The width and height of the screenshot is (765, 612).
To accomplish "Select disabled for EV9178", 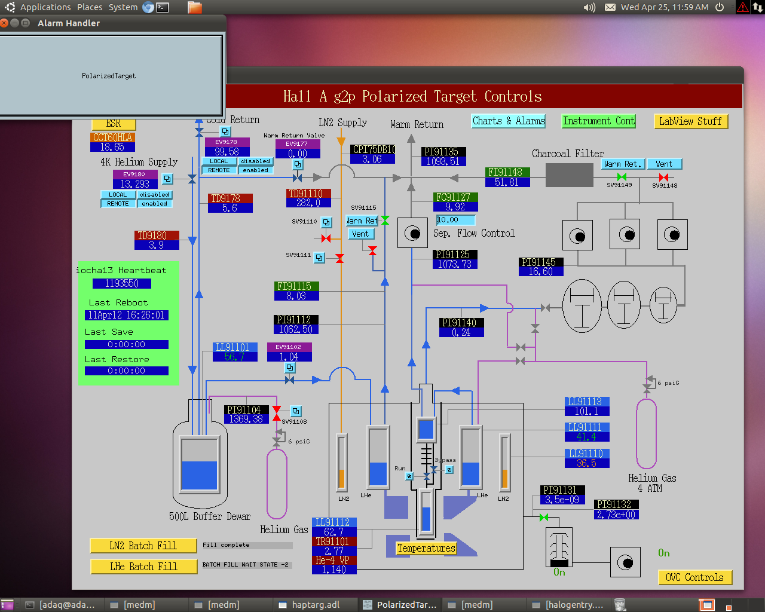I will click(x=256, y=161).
